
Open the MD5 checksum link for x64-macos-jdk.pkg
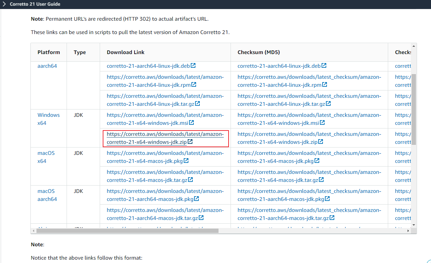pos(309,157)
